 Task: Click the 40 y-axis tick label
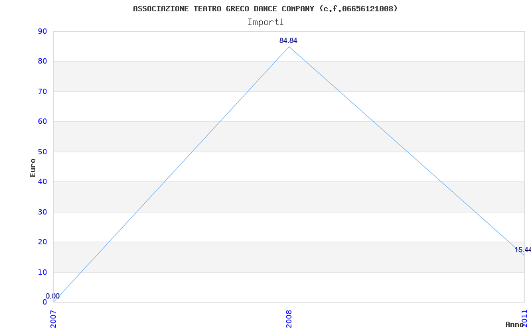click(x=42, y=181)
